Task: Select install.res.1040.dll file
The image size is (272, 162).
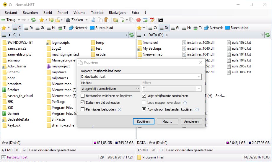Action: [x=199, y=48]
